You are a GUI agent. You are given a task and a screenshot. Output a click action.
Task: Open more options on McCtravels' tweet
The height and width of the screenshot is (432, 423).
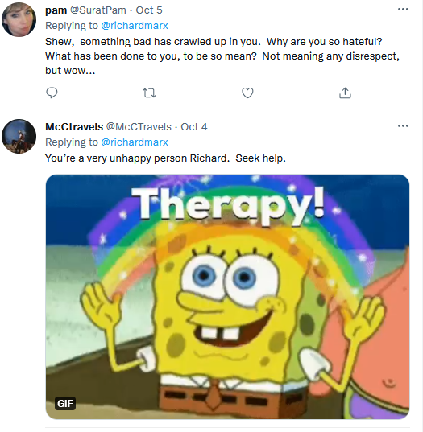pyautogui.click(x=403, y=126)
